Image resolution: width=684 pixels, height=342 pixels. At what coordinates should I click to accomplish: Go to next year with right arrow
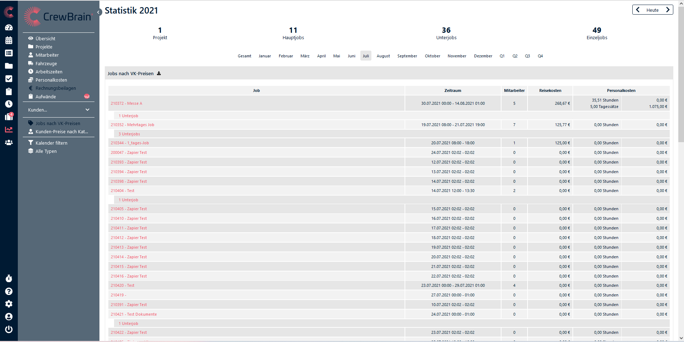point(668,10)
